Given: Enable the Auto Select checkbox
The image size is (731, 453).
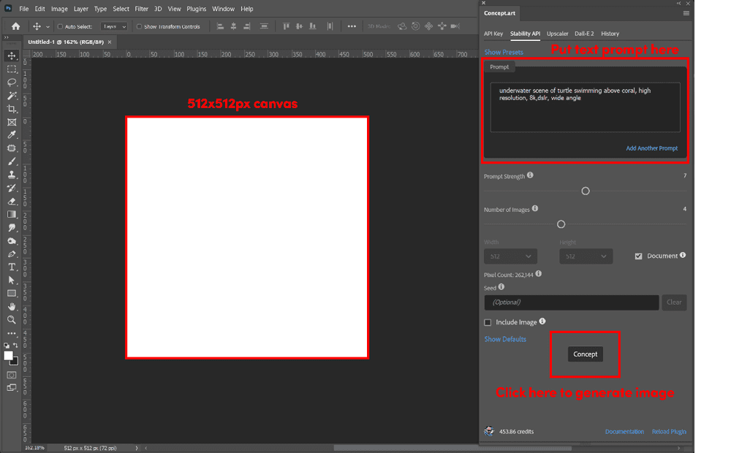Looking at the screenshot, I should pos(60,26).
